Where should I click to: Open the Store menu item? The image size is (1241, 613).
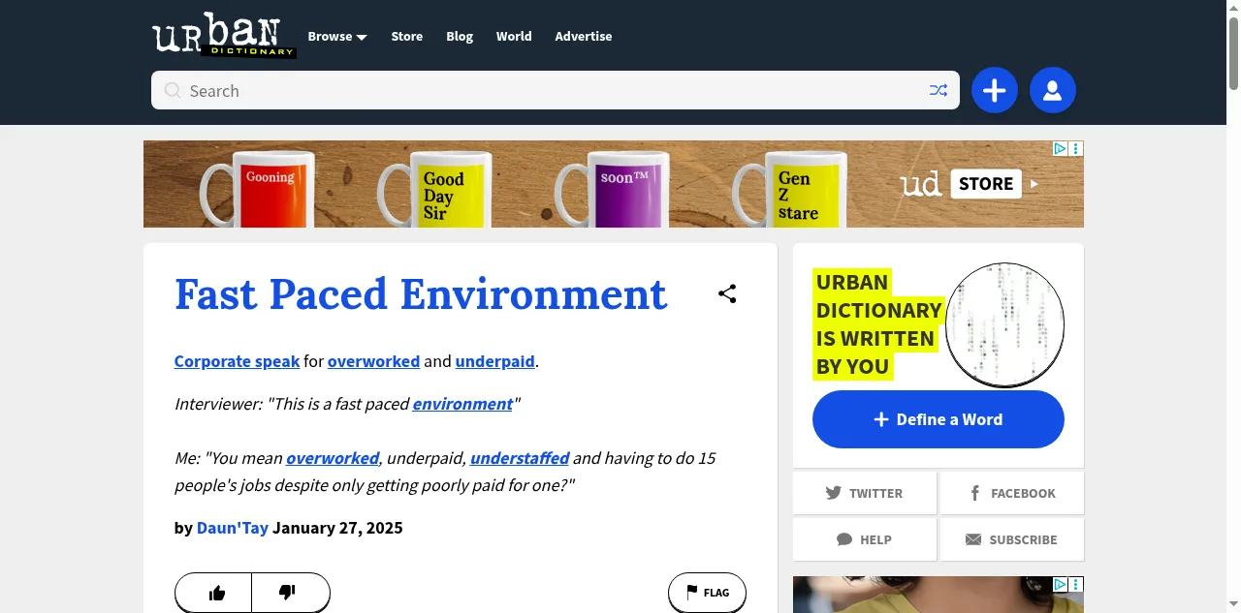coord(406,37)
